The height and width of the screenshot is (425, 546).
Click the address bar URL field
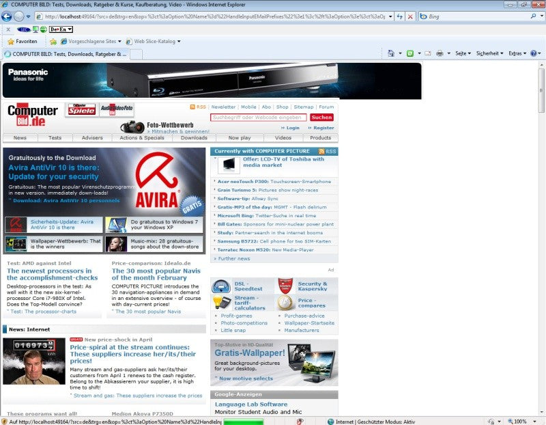pos(214,16)
